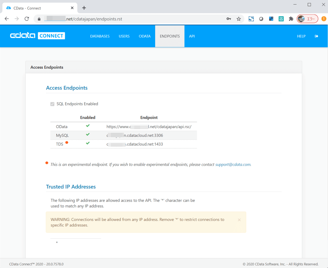Click the Access Endpoints blue heading
Screen dimensions: 328x268
[x=67, y=88]
